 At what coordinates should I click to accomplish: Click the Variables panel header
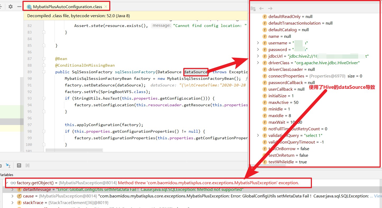point(6,175)
